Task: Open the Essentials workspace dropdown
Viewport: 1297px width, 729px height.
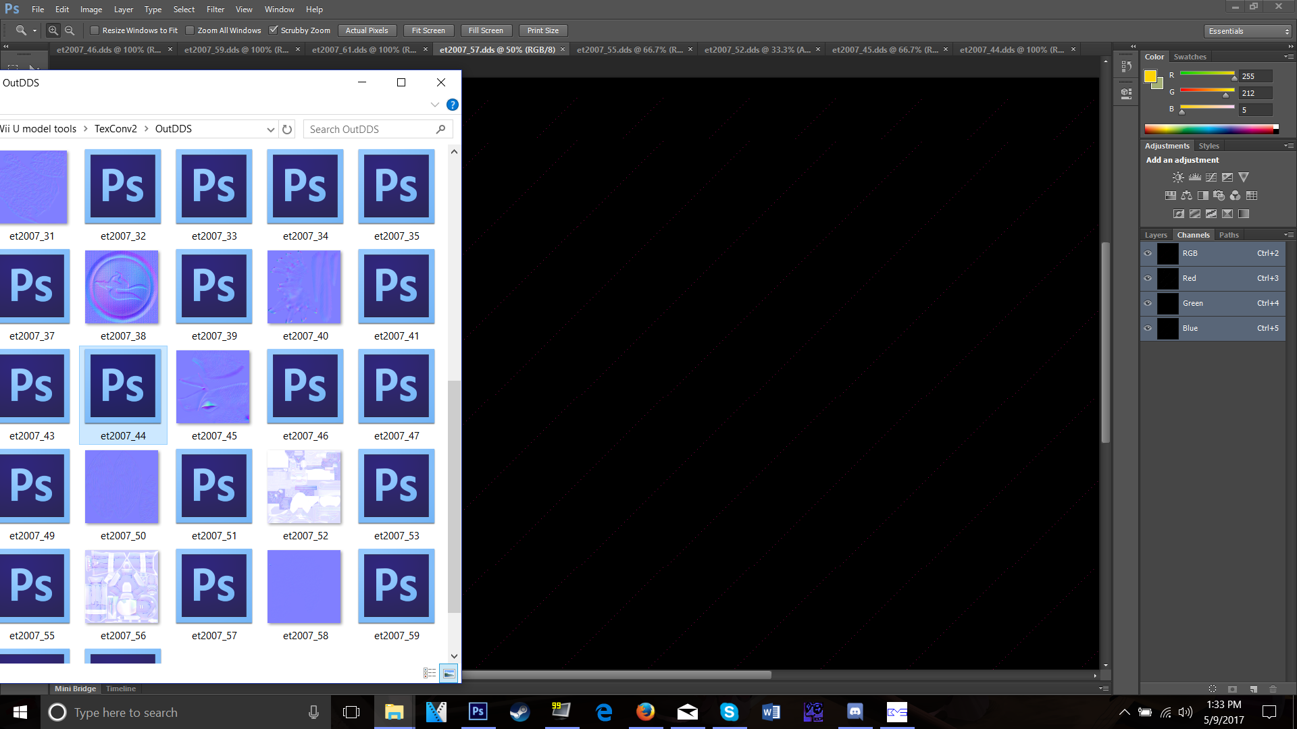Action: (x=1248, y=31)
